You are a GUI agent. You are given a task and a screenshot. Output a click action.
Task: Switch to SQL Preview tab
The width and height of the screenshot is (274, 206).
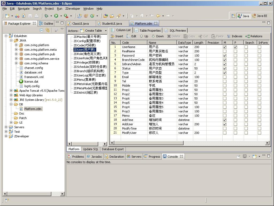pos(175,30)
